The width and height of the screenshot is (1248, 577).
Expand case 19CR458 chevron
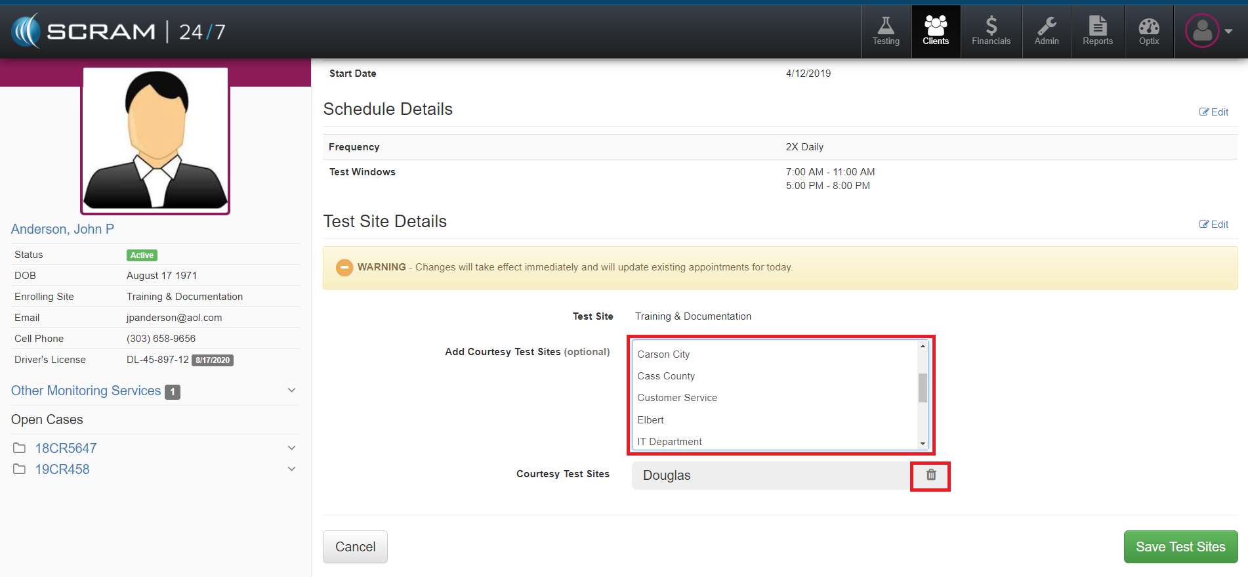[x=291, y=469]
